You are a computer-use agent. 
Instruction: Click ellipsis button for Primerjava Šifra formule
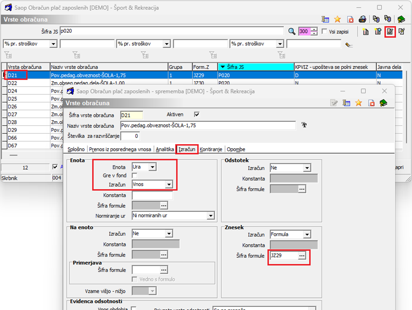click(164, 270)
